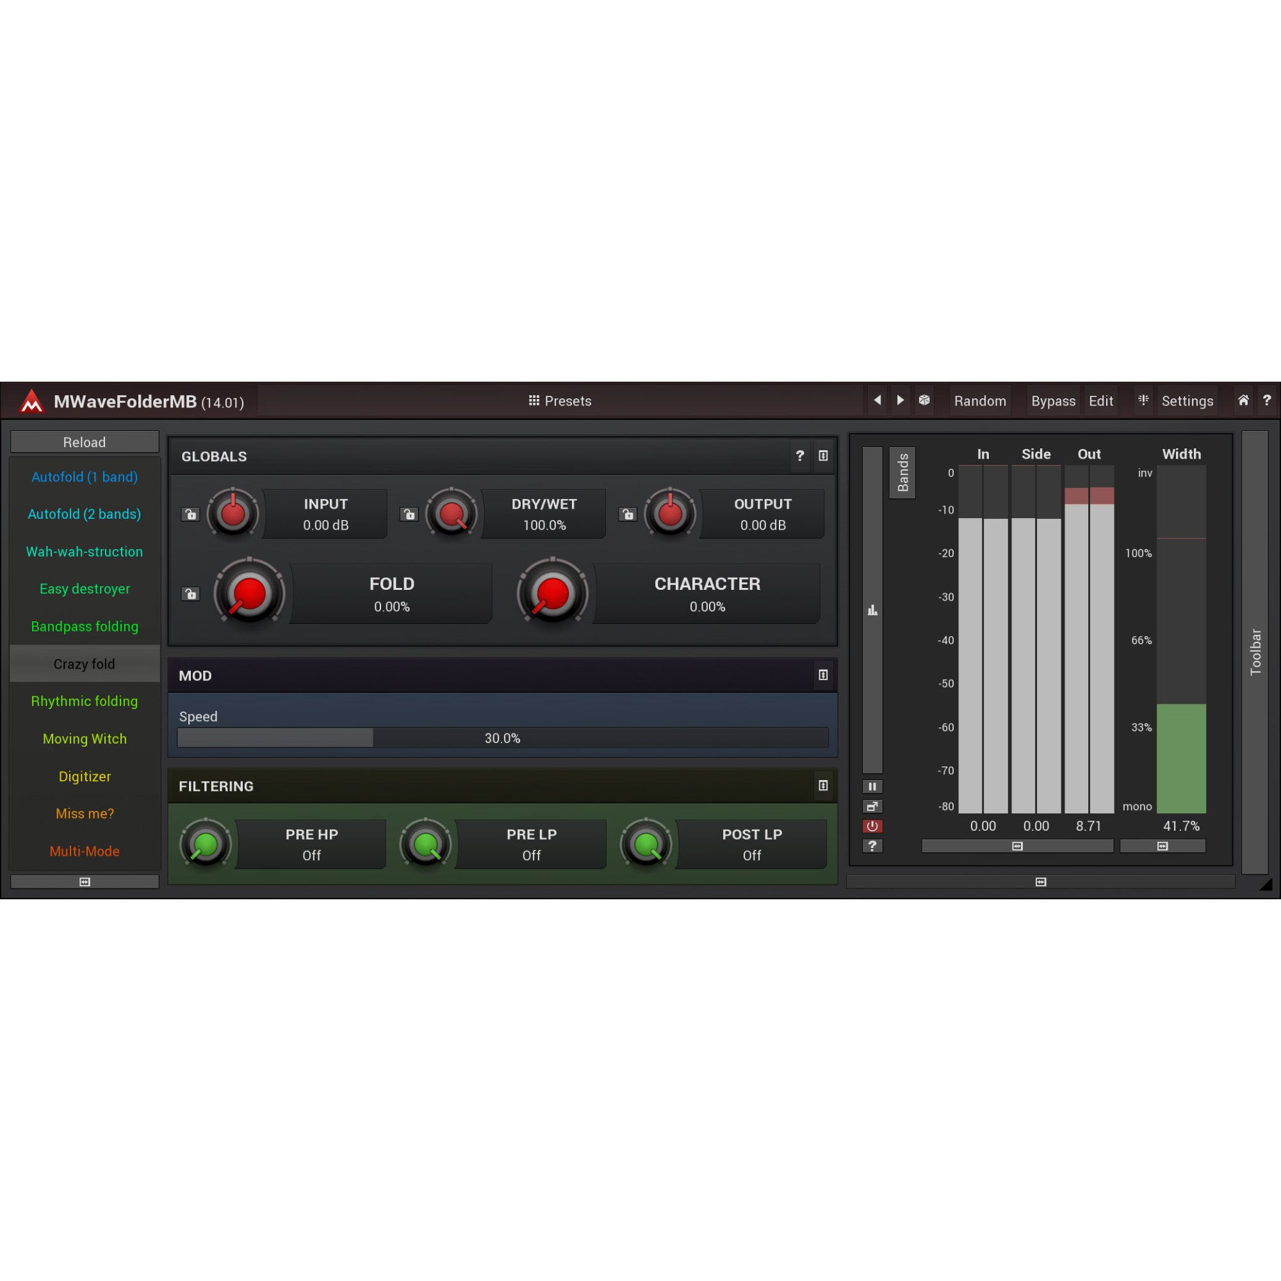Click the histogram icon on vertical strip

point(872,610)
